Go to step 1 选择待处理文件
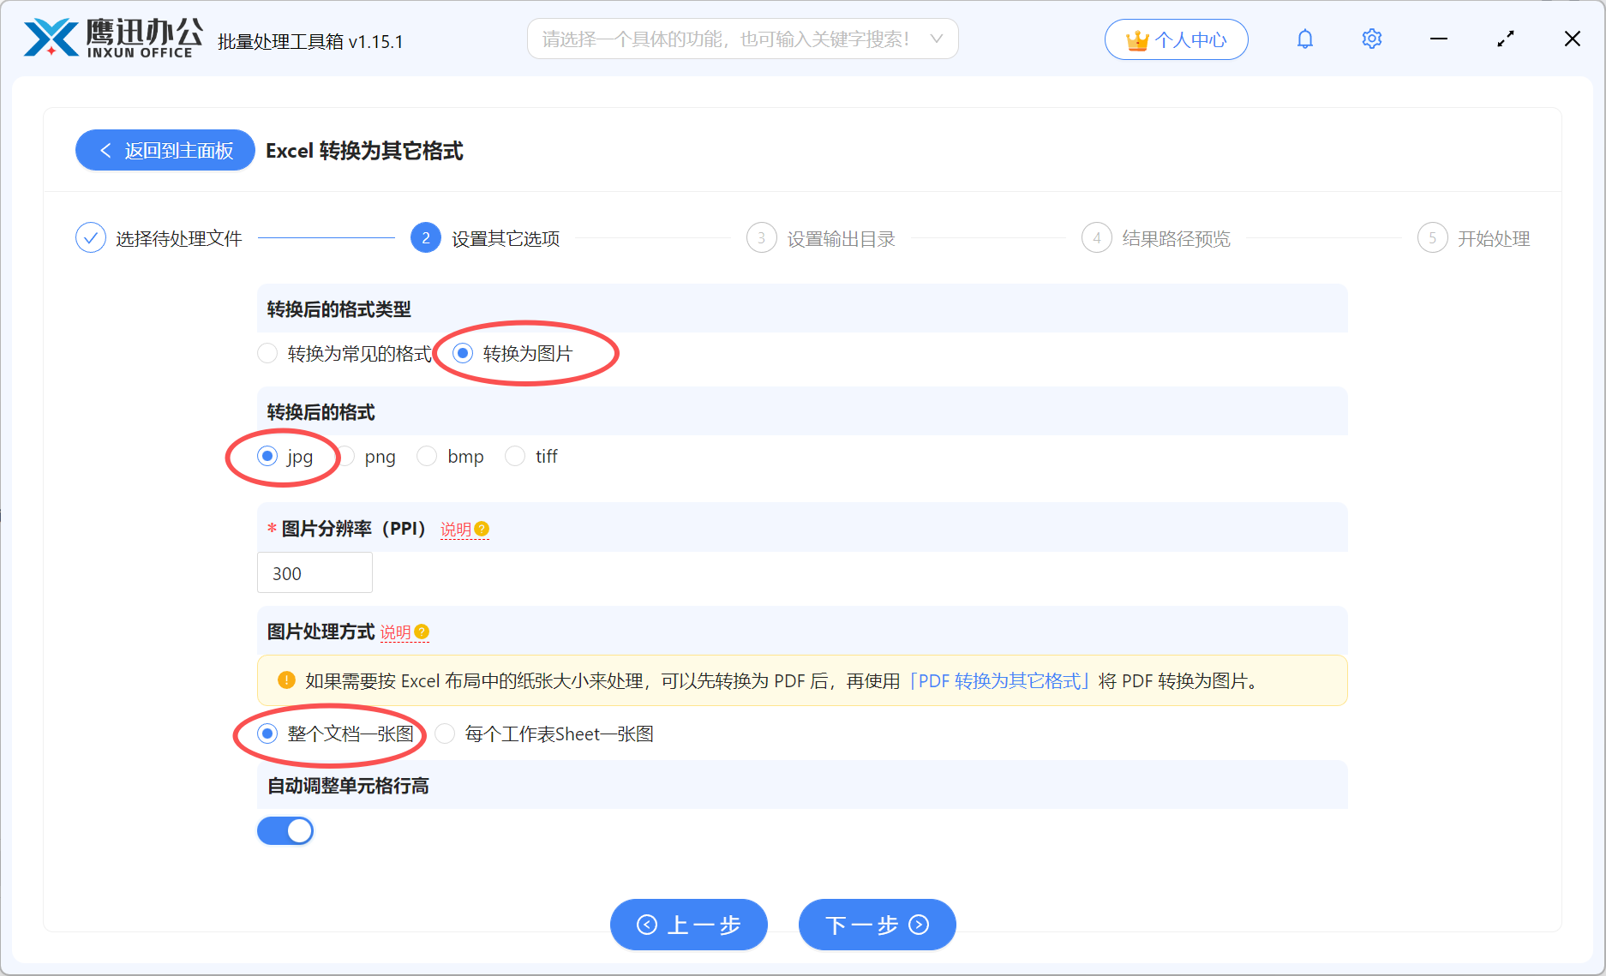This screenshot has height=976, width=1606. tap(159, 238)
